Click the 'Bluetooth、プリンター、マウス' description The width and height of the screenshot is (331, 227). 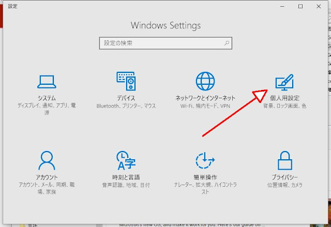(126, 106)
